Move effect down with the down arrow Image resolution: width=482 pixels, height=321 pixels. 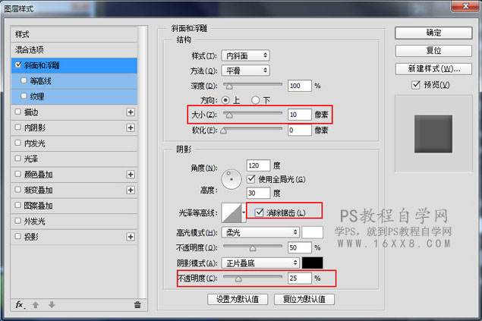[52, 305]
